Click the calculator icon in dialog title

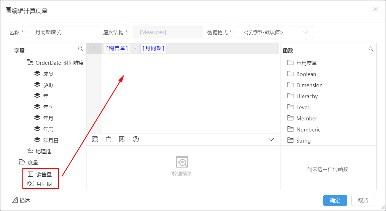coord(8,11)
